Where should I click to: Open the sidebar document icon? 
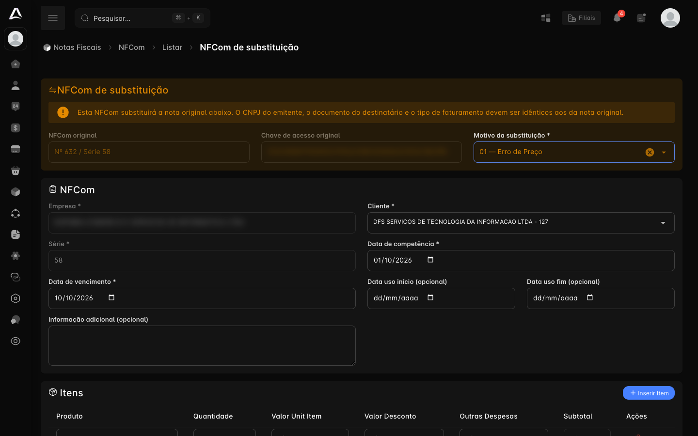click(16, 234)
